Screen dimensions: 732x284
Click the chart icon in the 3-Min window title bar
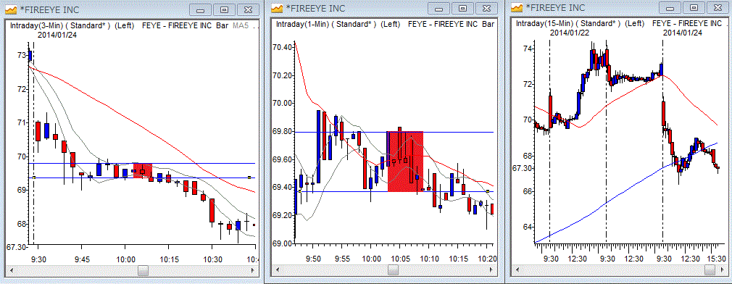tap(12, 9)
